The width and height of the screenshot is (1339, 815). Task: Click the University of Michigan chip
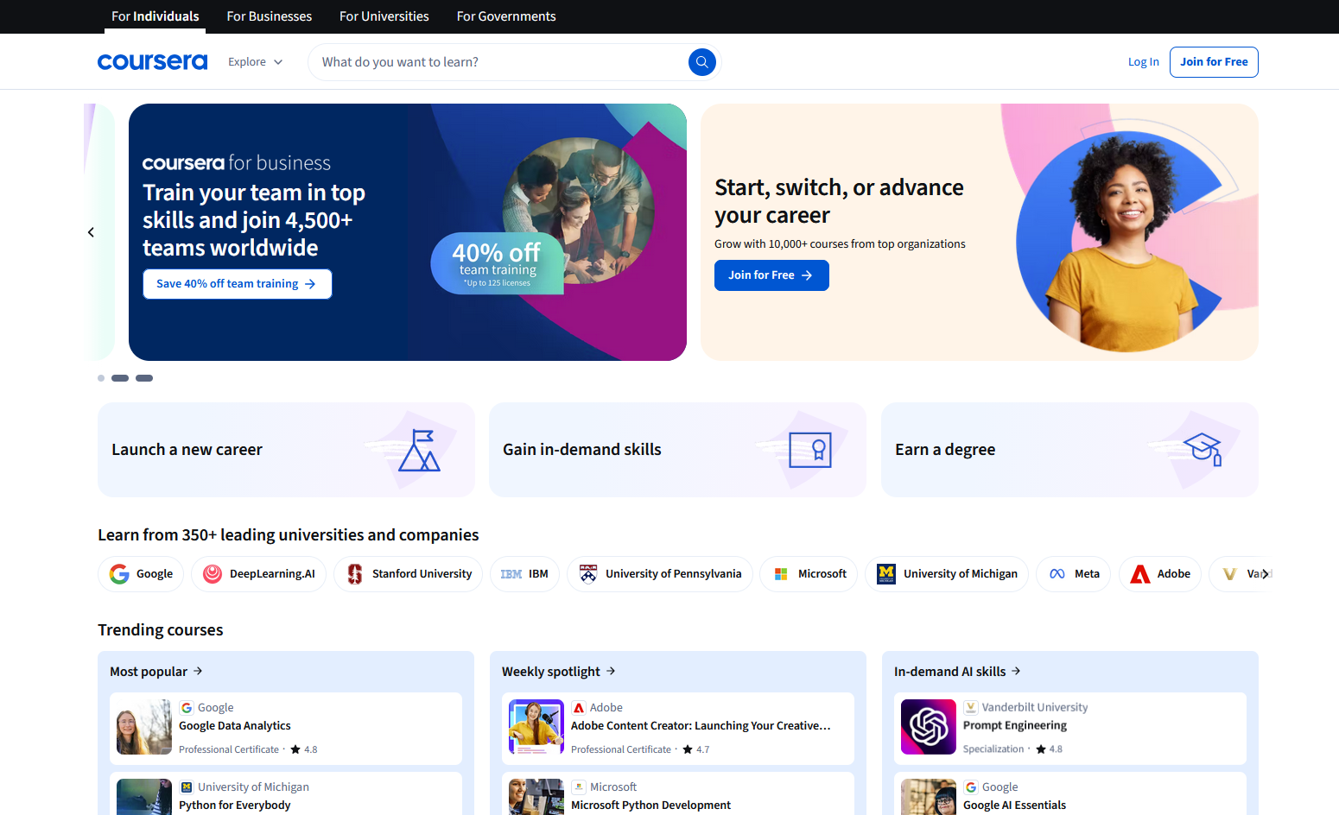tap(947, 574)
